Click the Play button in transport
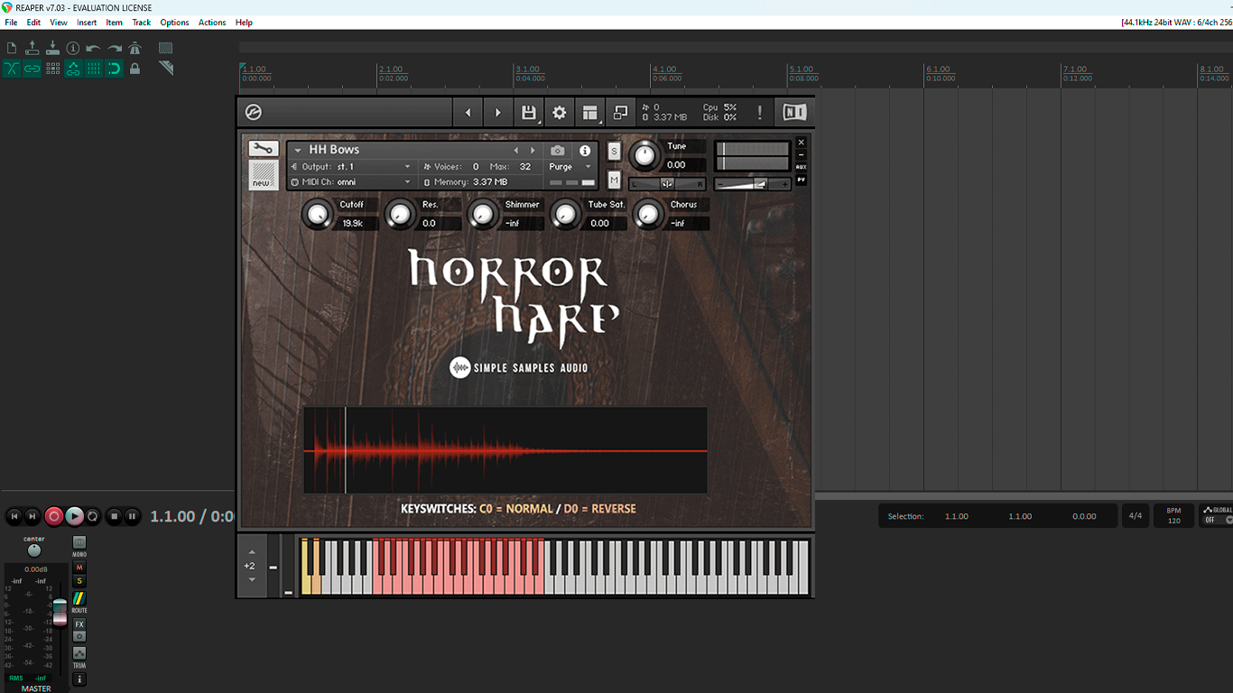The height and width of the screenshot is (693, 1233). tap(74, 516)
